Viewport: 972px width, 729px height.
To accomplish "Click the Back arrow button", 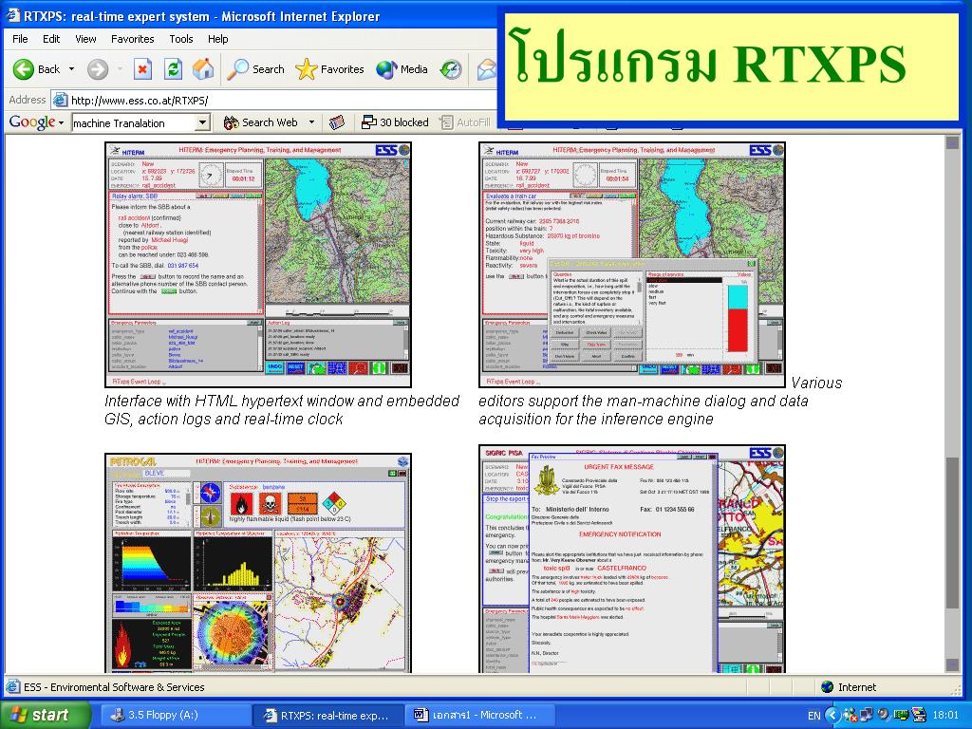I will 36,69.
